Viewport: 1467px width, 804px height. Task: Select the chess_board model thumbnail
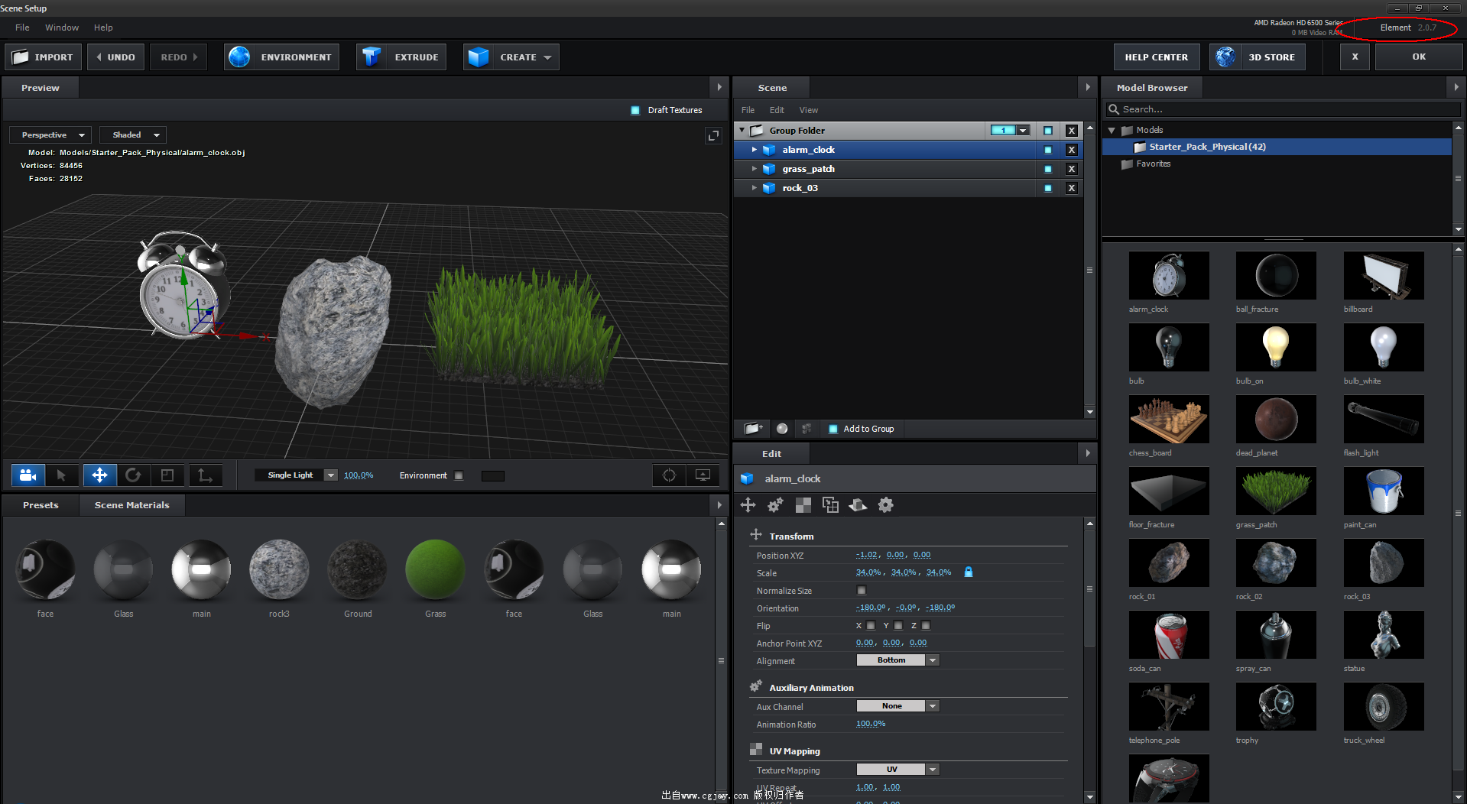click(1169, 419)
